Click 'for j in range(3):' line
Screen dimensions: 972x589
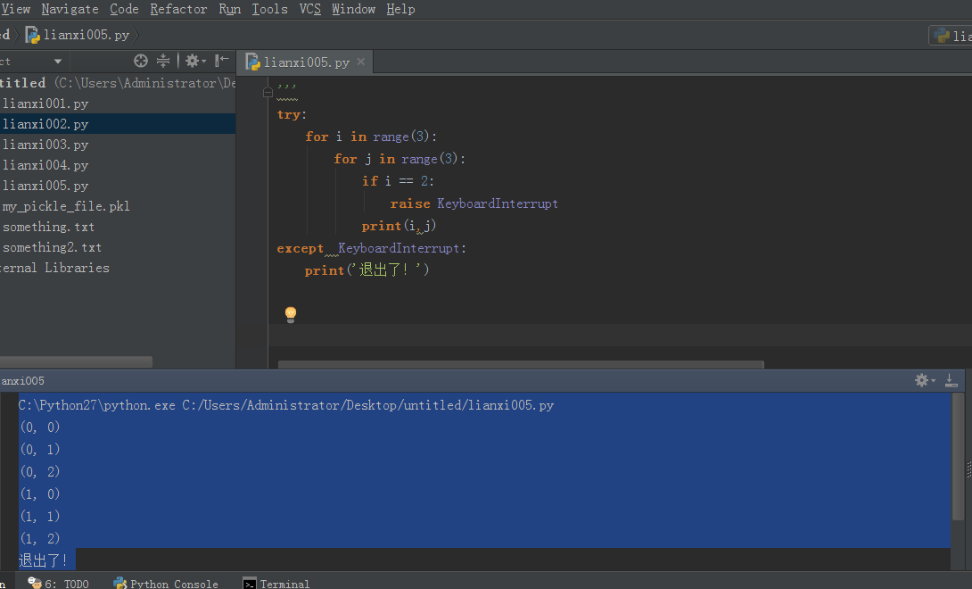click(400, 159)
